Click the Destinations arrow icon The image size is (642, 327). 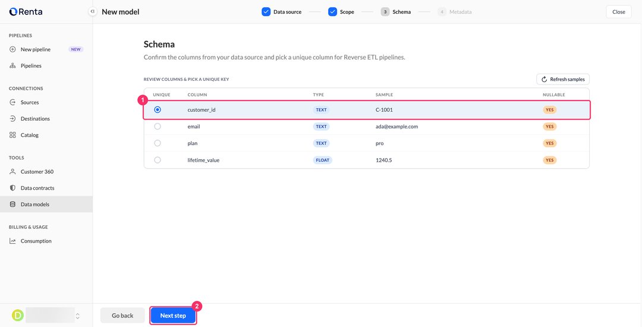12,119
